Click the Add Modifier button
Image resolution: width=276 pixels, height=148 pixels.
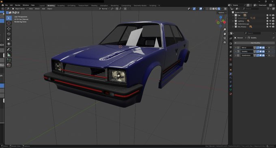click(x=254, y=43)
